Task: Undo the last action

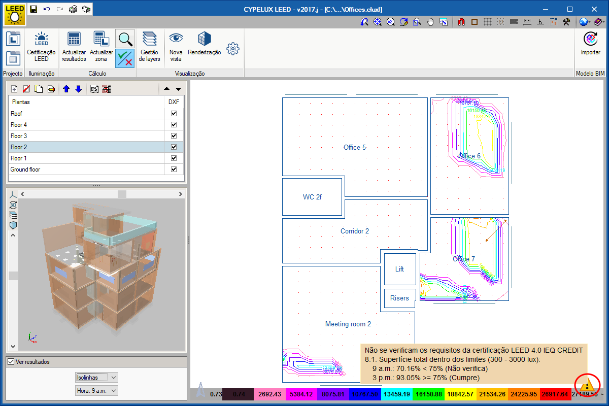Action: tap(47, 9)
